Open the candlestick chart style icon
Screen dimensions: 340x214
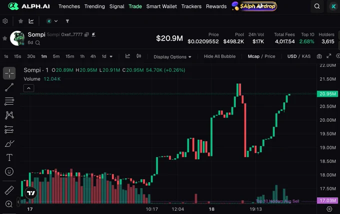(139, 56)
